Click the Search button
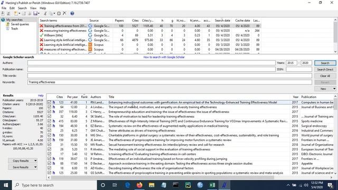Screen dimensions: 338x190 (325, 63)
